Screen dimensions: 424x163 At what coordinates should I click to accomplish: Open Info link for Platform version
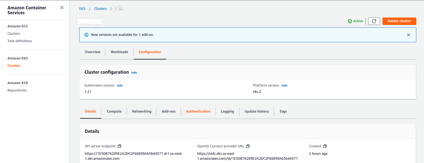pos(285,85)
